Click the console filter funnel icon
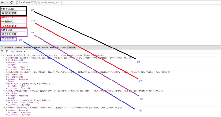The height and width of the screenshot is (117, 221). point(7,51)
